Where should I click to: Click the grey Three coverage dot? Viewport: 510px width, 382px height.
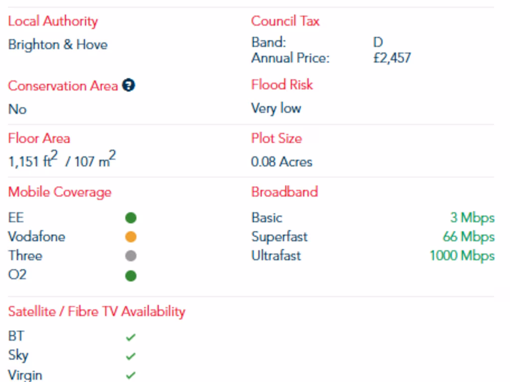(130, 256)
